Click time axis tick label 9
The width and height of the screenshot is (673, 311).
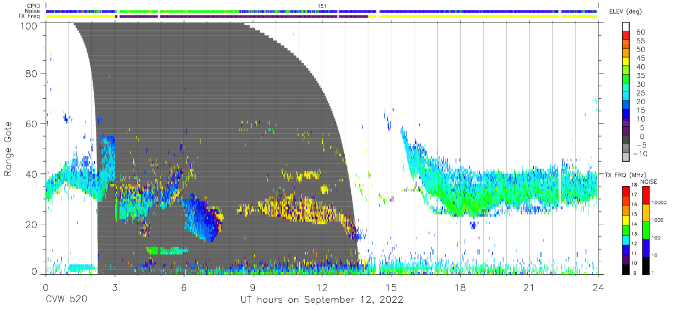point(253,287)
